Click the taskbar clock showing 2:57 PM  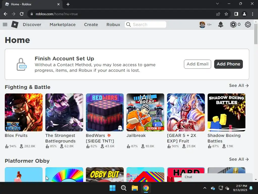pyautogui.click(x=240, y=188)
